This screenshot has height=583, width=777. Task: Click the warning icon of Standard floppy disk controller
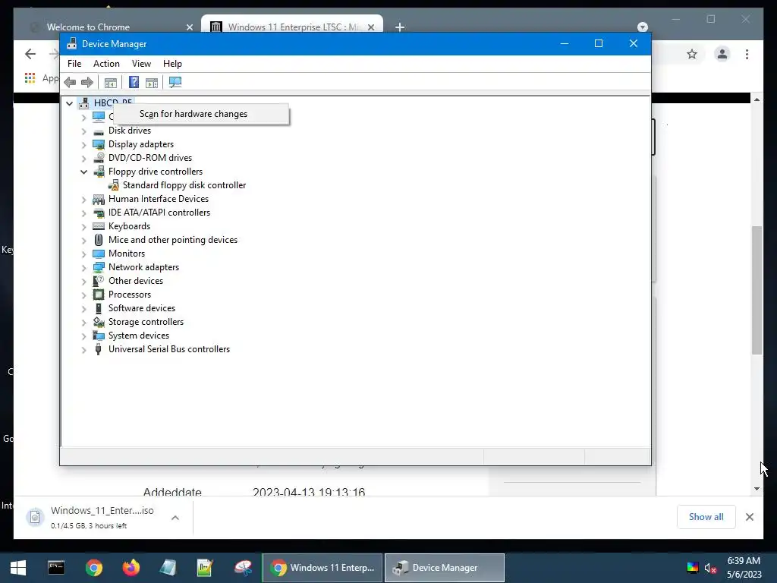[x=114, y=185]
